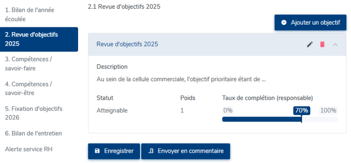
Task: Click the 100% end of completion slider
Action: click(x=328, y=111)
